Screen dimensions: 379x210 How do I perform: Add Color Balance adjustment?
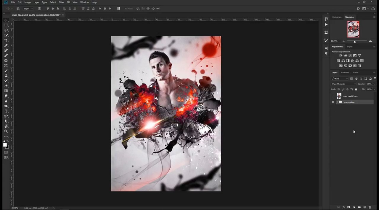[343, 61]
